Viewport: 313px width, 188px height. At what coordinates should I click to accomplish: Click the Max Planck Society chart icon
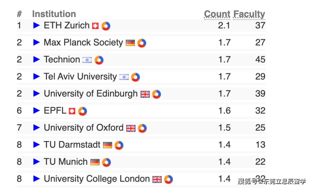142,43
